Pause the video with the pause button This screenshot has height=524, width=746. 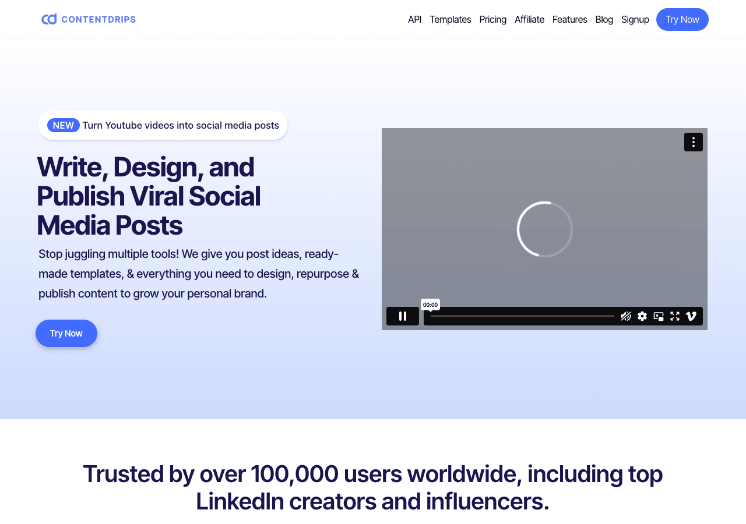coord(402,316)
